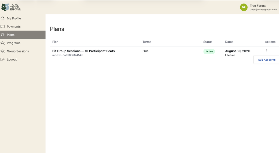Open Sub Accounts from the actions menu

[267, 60]
